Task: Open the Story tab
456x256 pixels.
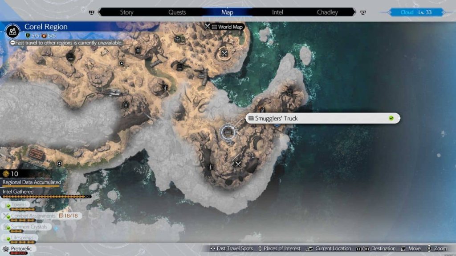Action: (126, 12)
